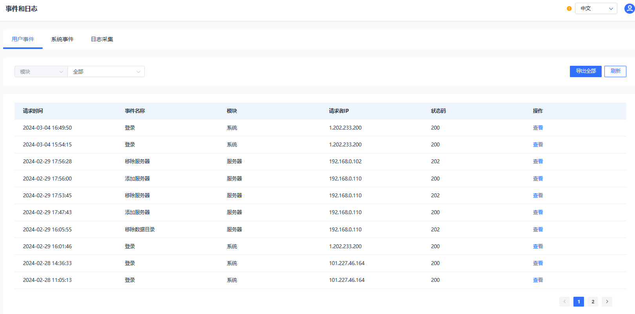
Task: View details of the 2024-02-29 16:05:55 event
Action: (x=538, y=229)
